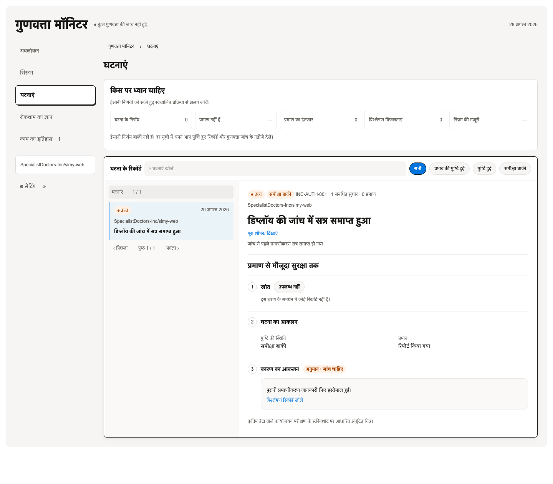Click the 28 अगस्त 2026 date
553x484 pixels.
(x=523, y=25)
